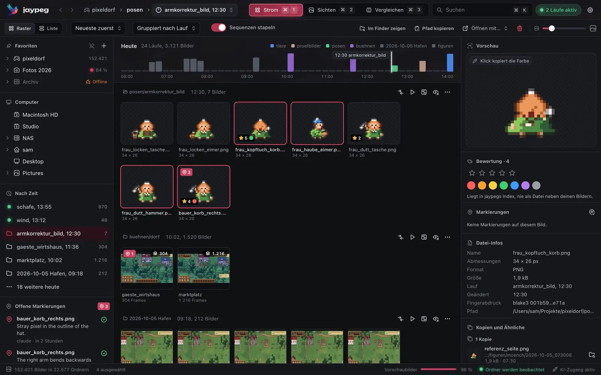601x375 pixels.
Task: Reveal referenz_seite.png in Finder via folder icon
Action: 592,355
